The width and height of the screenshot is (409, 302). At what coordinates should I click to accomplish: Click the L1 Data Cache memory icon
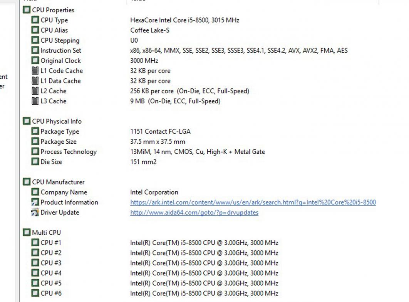point(35,81)
